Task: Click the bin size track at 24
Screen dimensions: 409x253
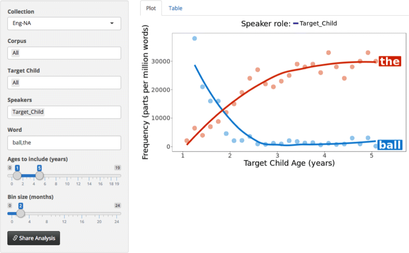Action: pos(117,214)
